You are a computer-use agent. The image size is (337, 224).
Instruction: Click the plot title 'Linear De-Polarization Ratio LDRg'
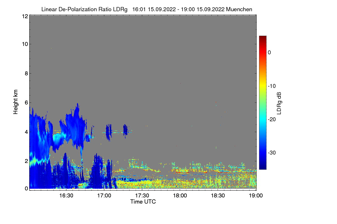point(84,9)
